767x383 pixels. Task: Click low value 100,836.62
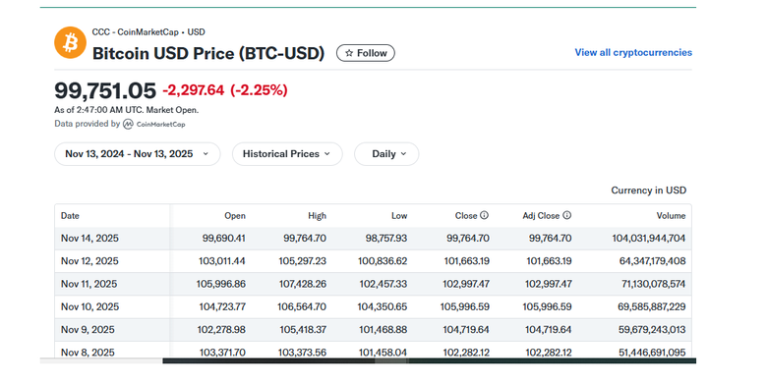pos(383,261)
